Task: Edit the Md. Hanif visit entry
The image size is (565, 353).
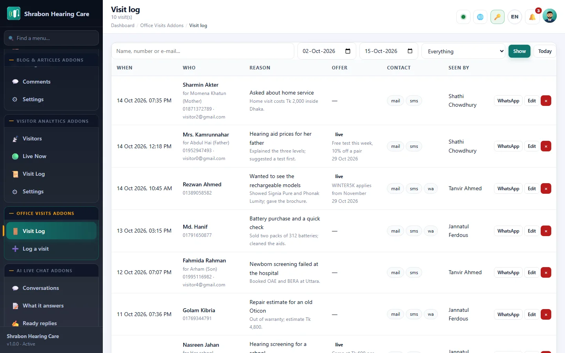Action: tap(532, 231)
